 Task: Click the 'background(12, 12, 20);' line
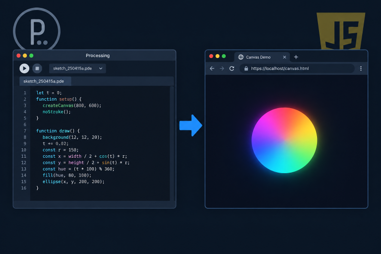click(72, 137)
